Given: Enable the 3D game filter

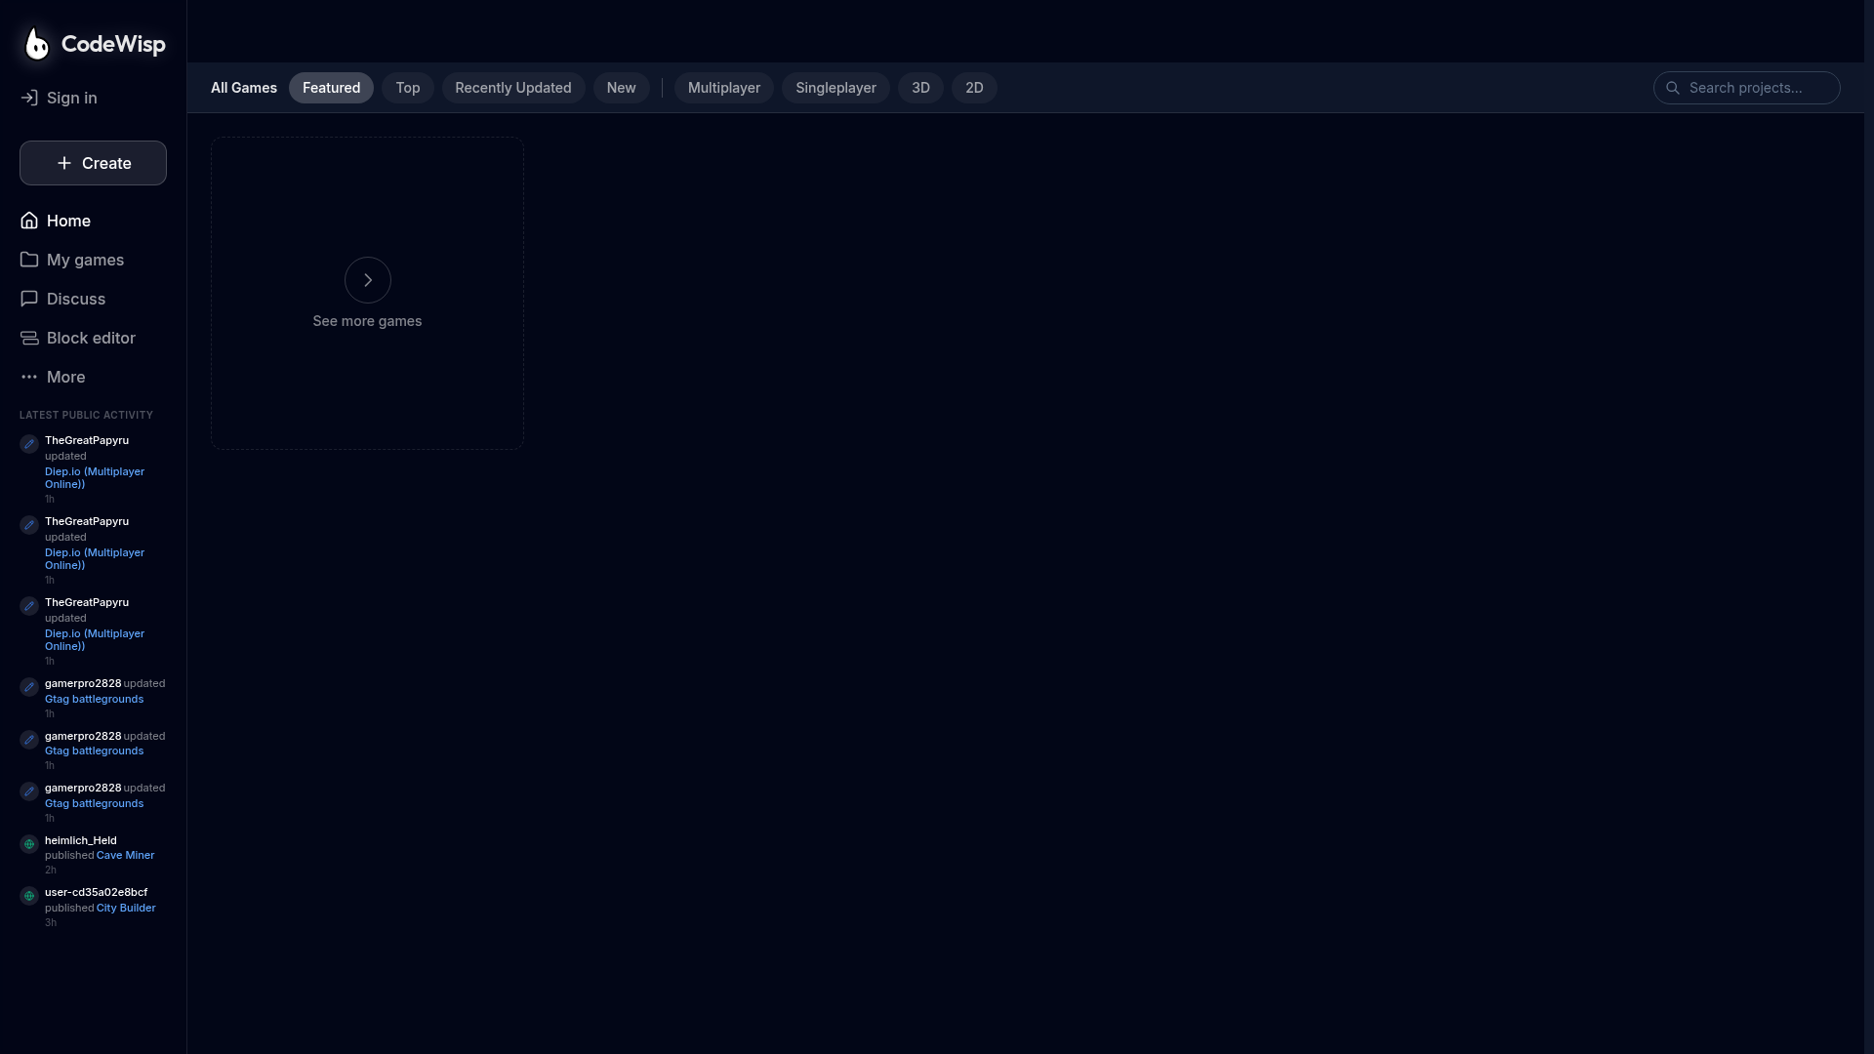Looking at the screenshot, I should point(920,88).
